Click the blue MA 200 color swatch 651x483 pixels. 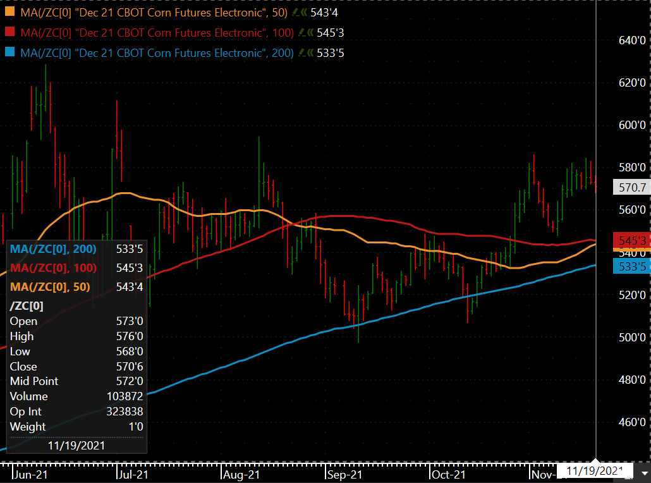coord(9,52)
